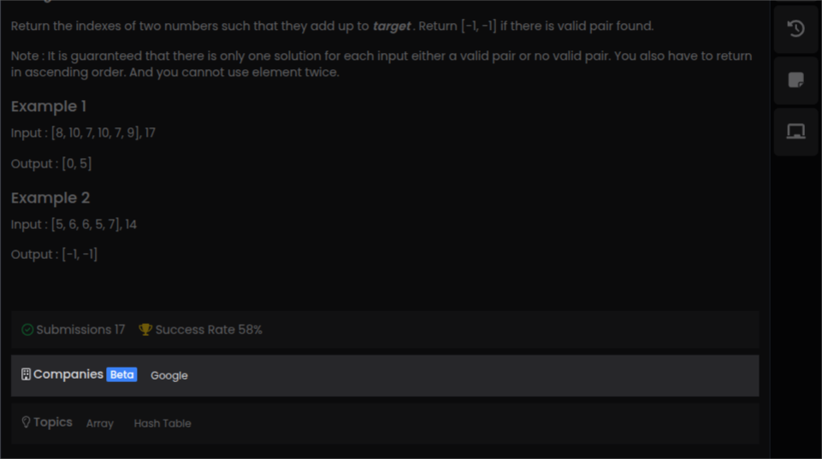Click the Example 2 heading

pos(50,198)
